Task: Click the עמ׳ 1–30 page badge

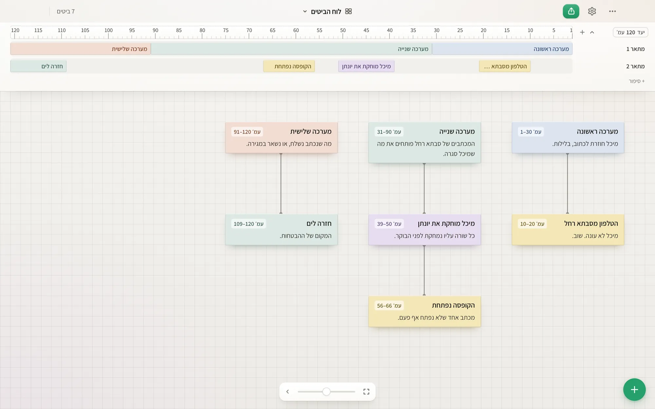Action: pyautogui.click(x=531, y=132)
